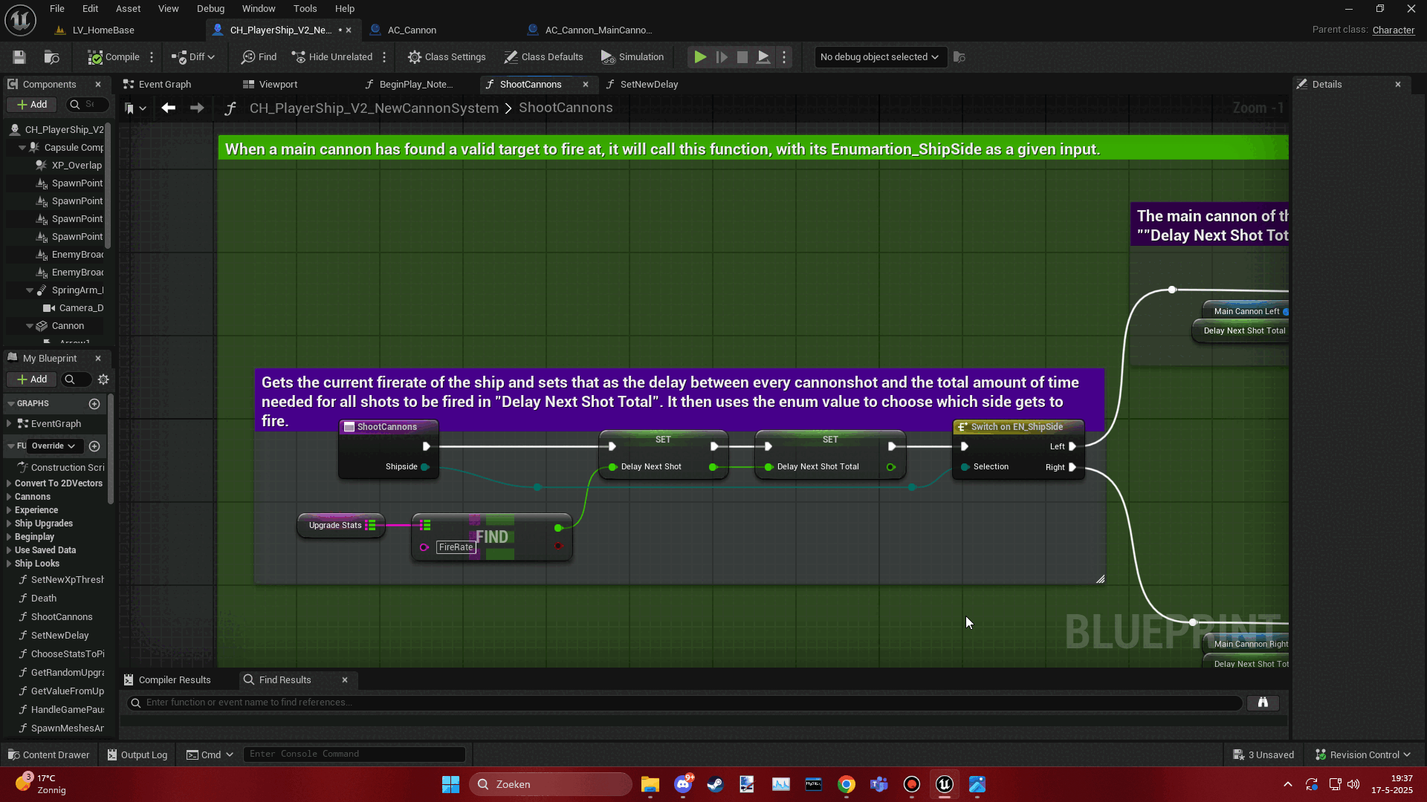Viewport: 1427px width, 802px height.
Task: Click the Save icon in the toolbar
Action: (19, 57)
